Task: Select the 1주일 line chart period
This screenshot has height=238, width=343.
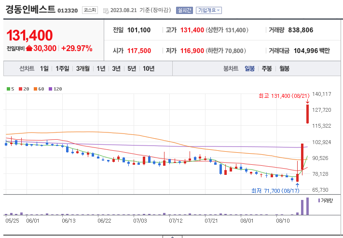Action: click(62, 68)
